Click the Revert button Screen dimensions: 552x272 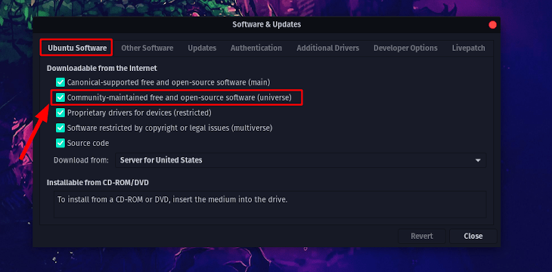(x=422, y=236)
